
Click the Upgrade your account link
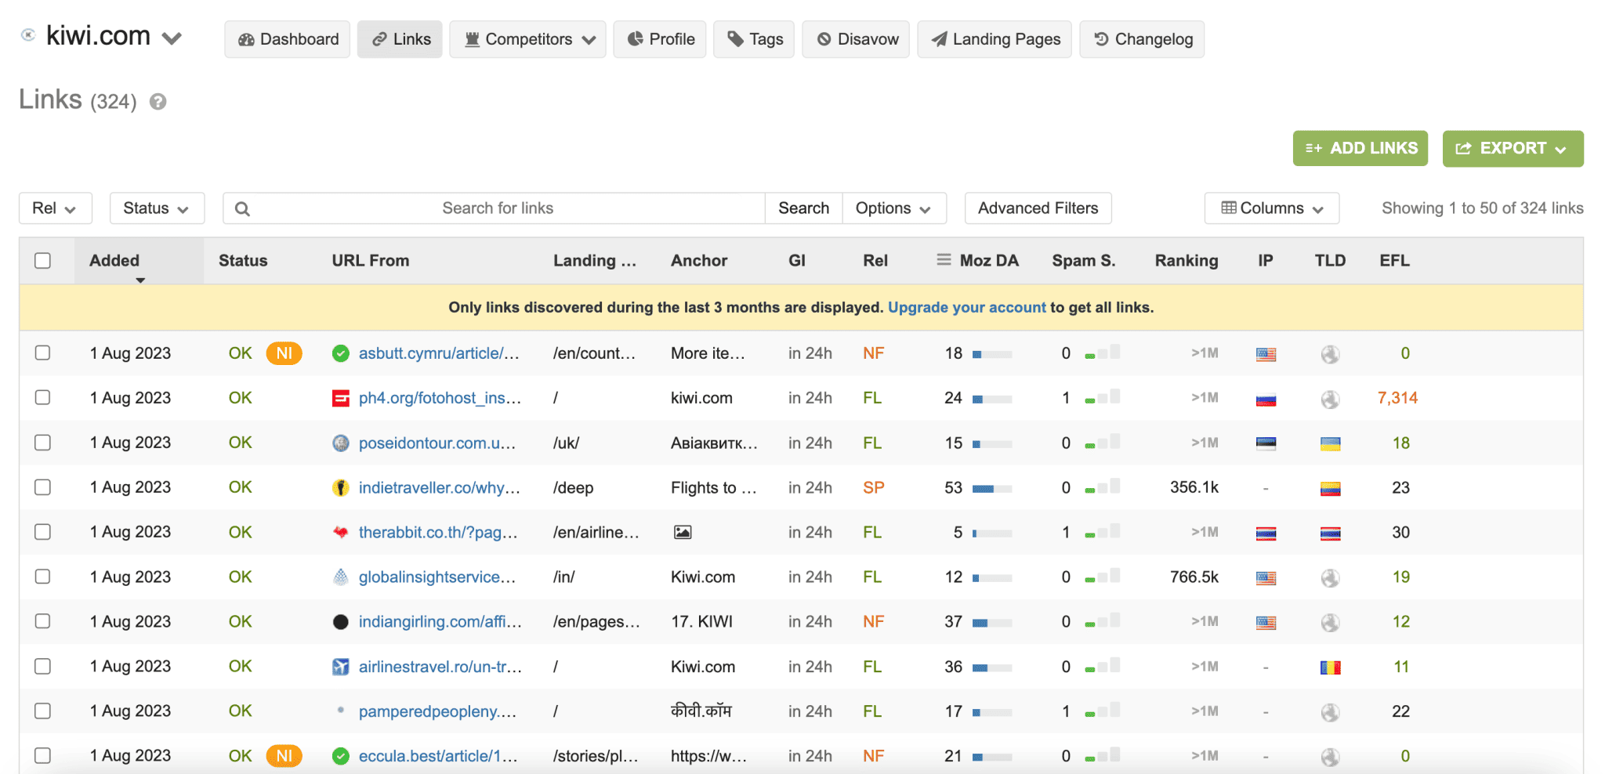tap(966, 307)
